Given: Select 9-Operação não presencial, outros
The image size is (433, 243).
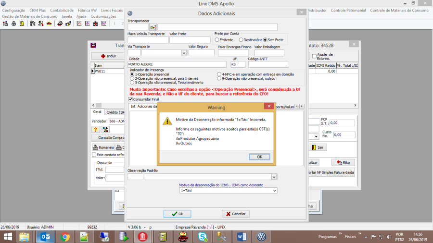Looking at the screenshot, I should [x=219, y=79].
